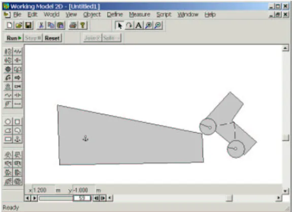
Task: Click the Reset button
Action: (52, 38)
